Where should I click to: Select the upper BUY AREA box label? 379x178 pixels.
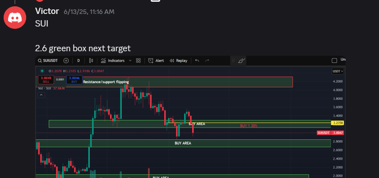pyautogui.click(x=197, y=124)
